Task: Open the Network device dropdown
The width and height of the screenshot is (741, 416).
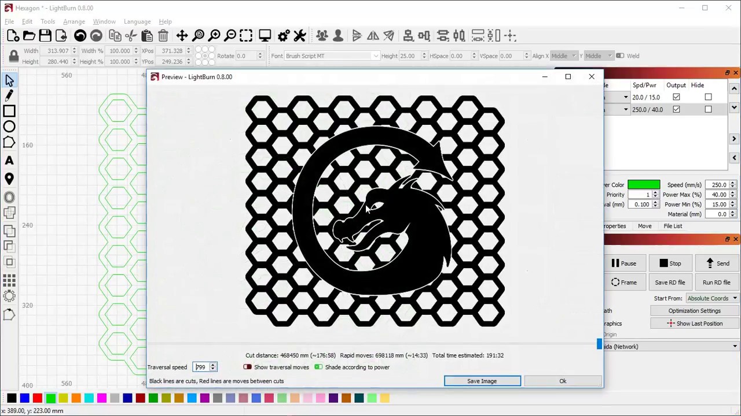Action: (672, 347)
